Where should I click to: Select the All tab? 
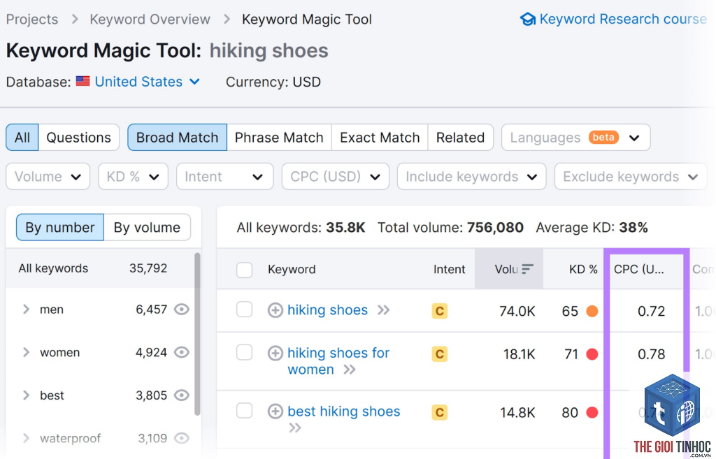click(x=22, y=138)
